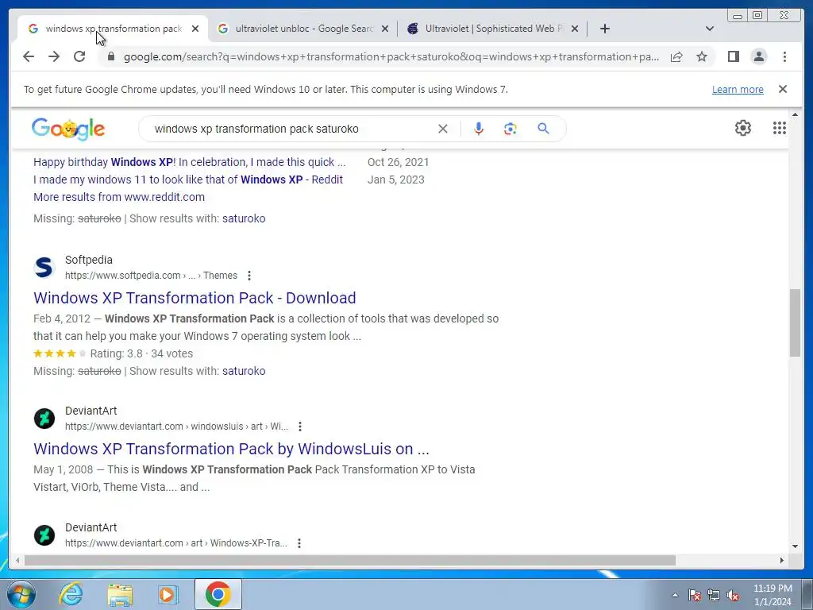Click the second DeviantArt favicon
Image resolution: width=813 pixels, height=610 pixels.
44,535
